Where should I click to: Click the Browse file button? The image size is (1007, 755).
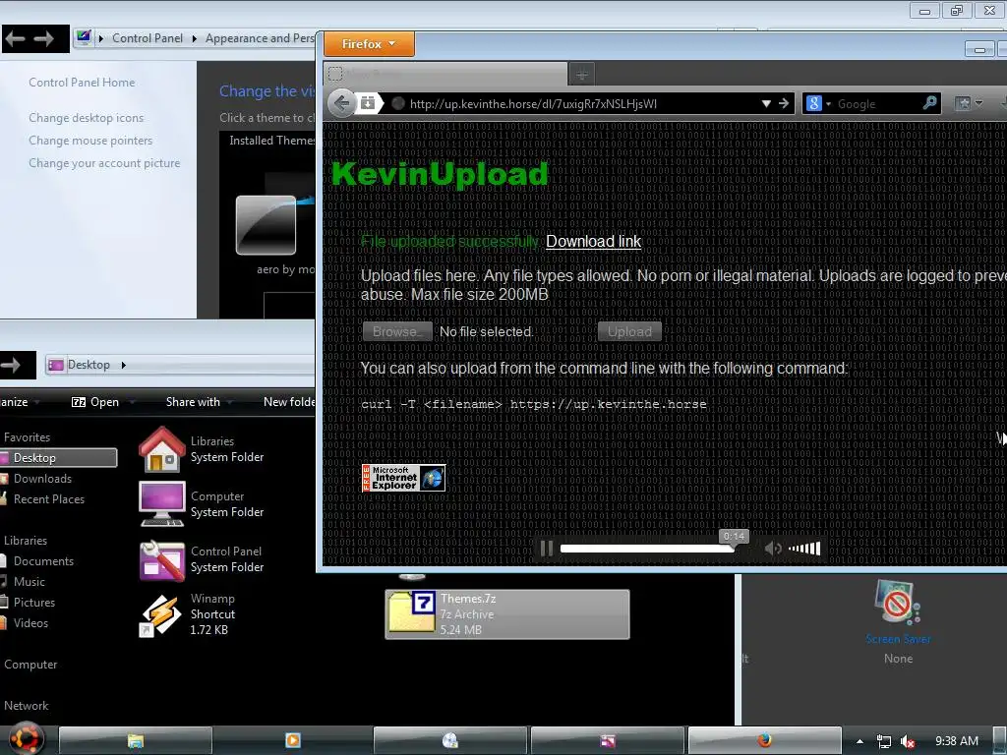397,332
